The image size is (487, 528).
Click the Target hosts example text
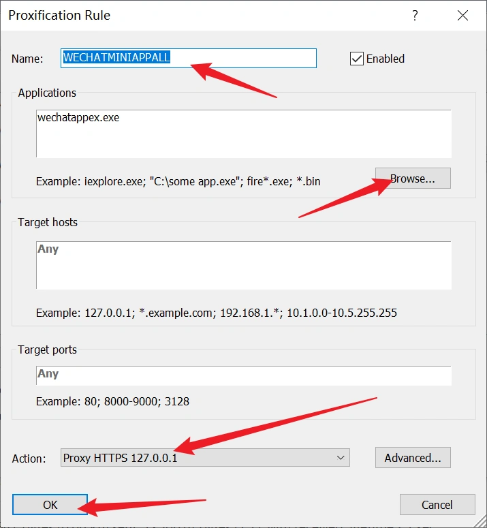tap(216, 313)
